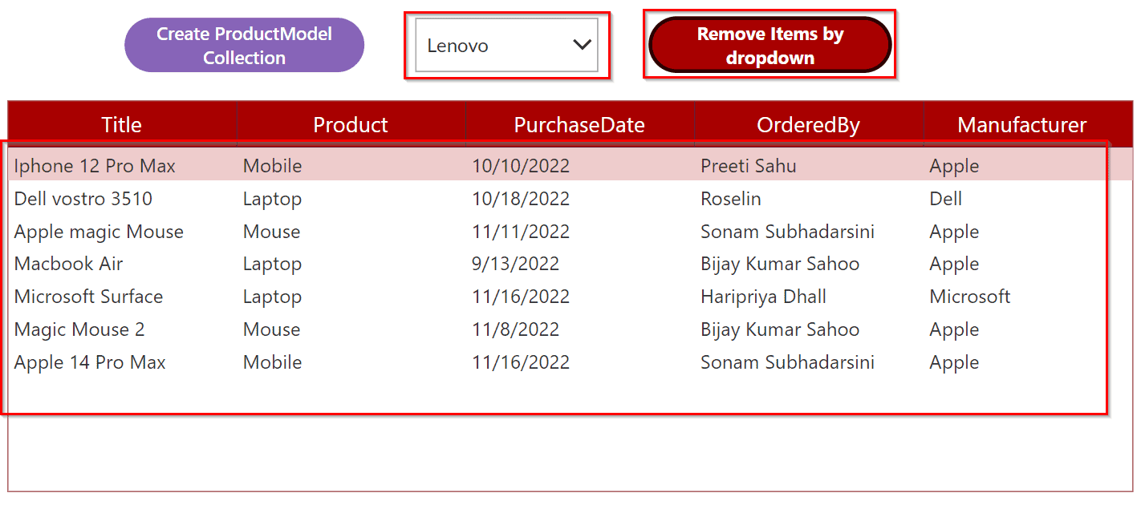The image size is (1141, 505).
Task: Select the Apple magic Mouse title cell
Action: click(x=99, y=232)
